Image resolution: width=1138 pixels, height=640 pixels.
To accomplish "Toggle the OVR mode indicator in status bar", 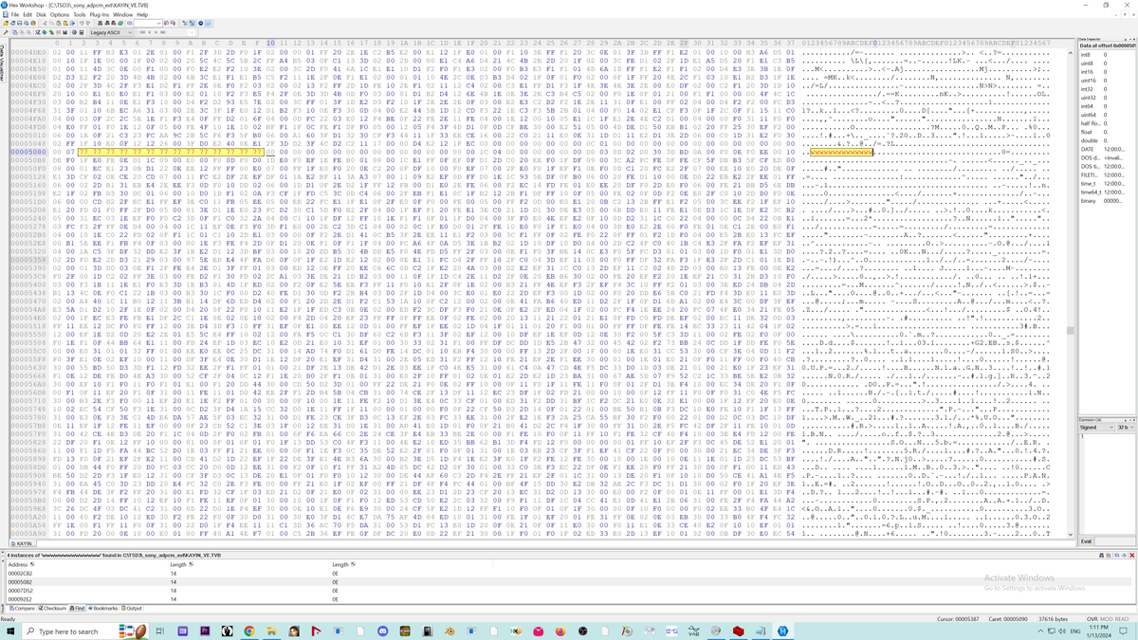I will pos(1092,619).
